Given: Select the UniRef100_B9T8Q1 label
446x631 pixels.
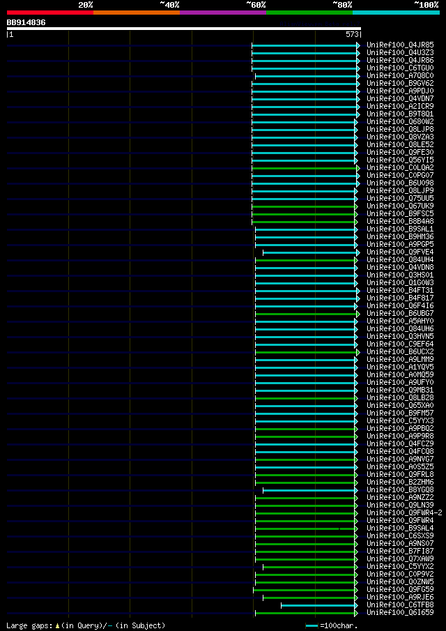Looking at the screenshot, I should click(x=400, y=114).
